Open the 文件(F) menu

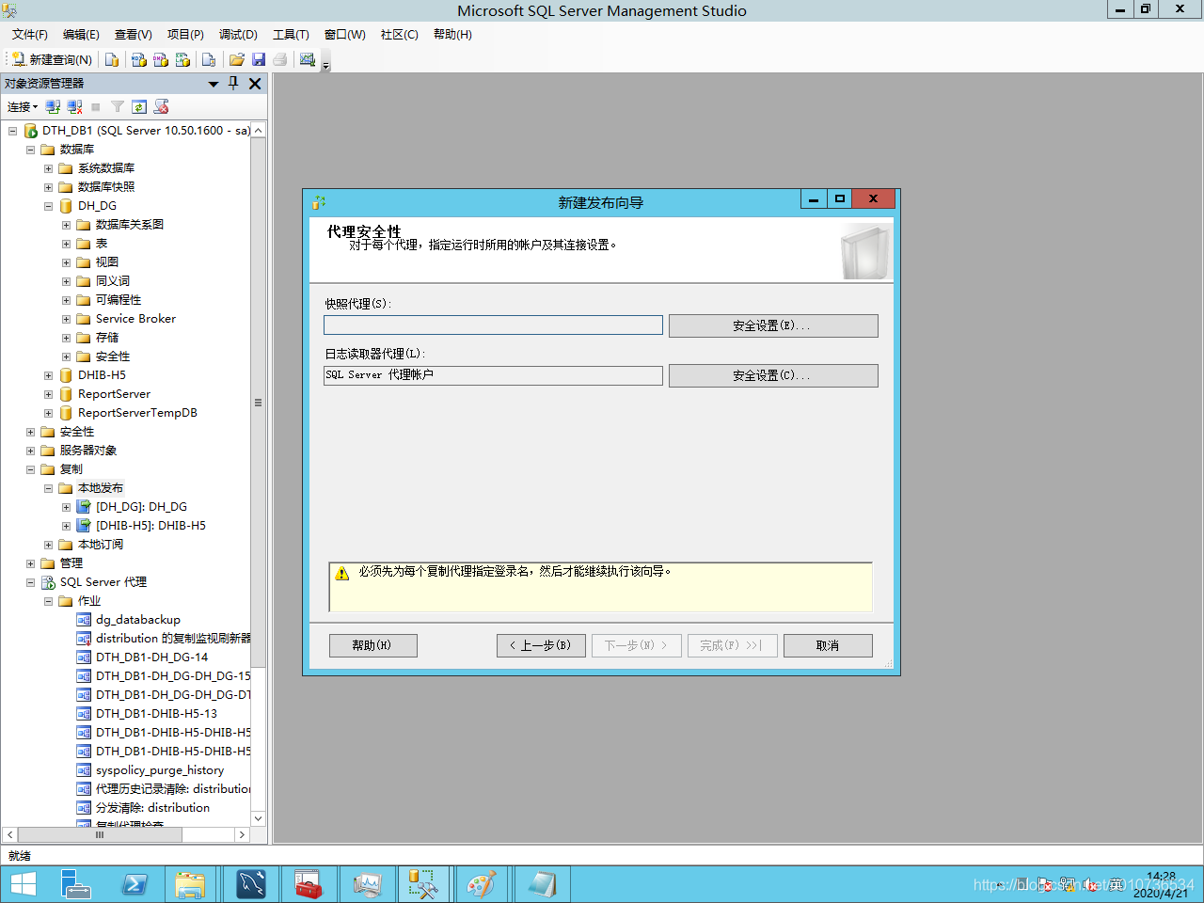[x=30, y=34]
